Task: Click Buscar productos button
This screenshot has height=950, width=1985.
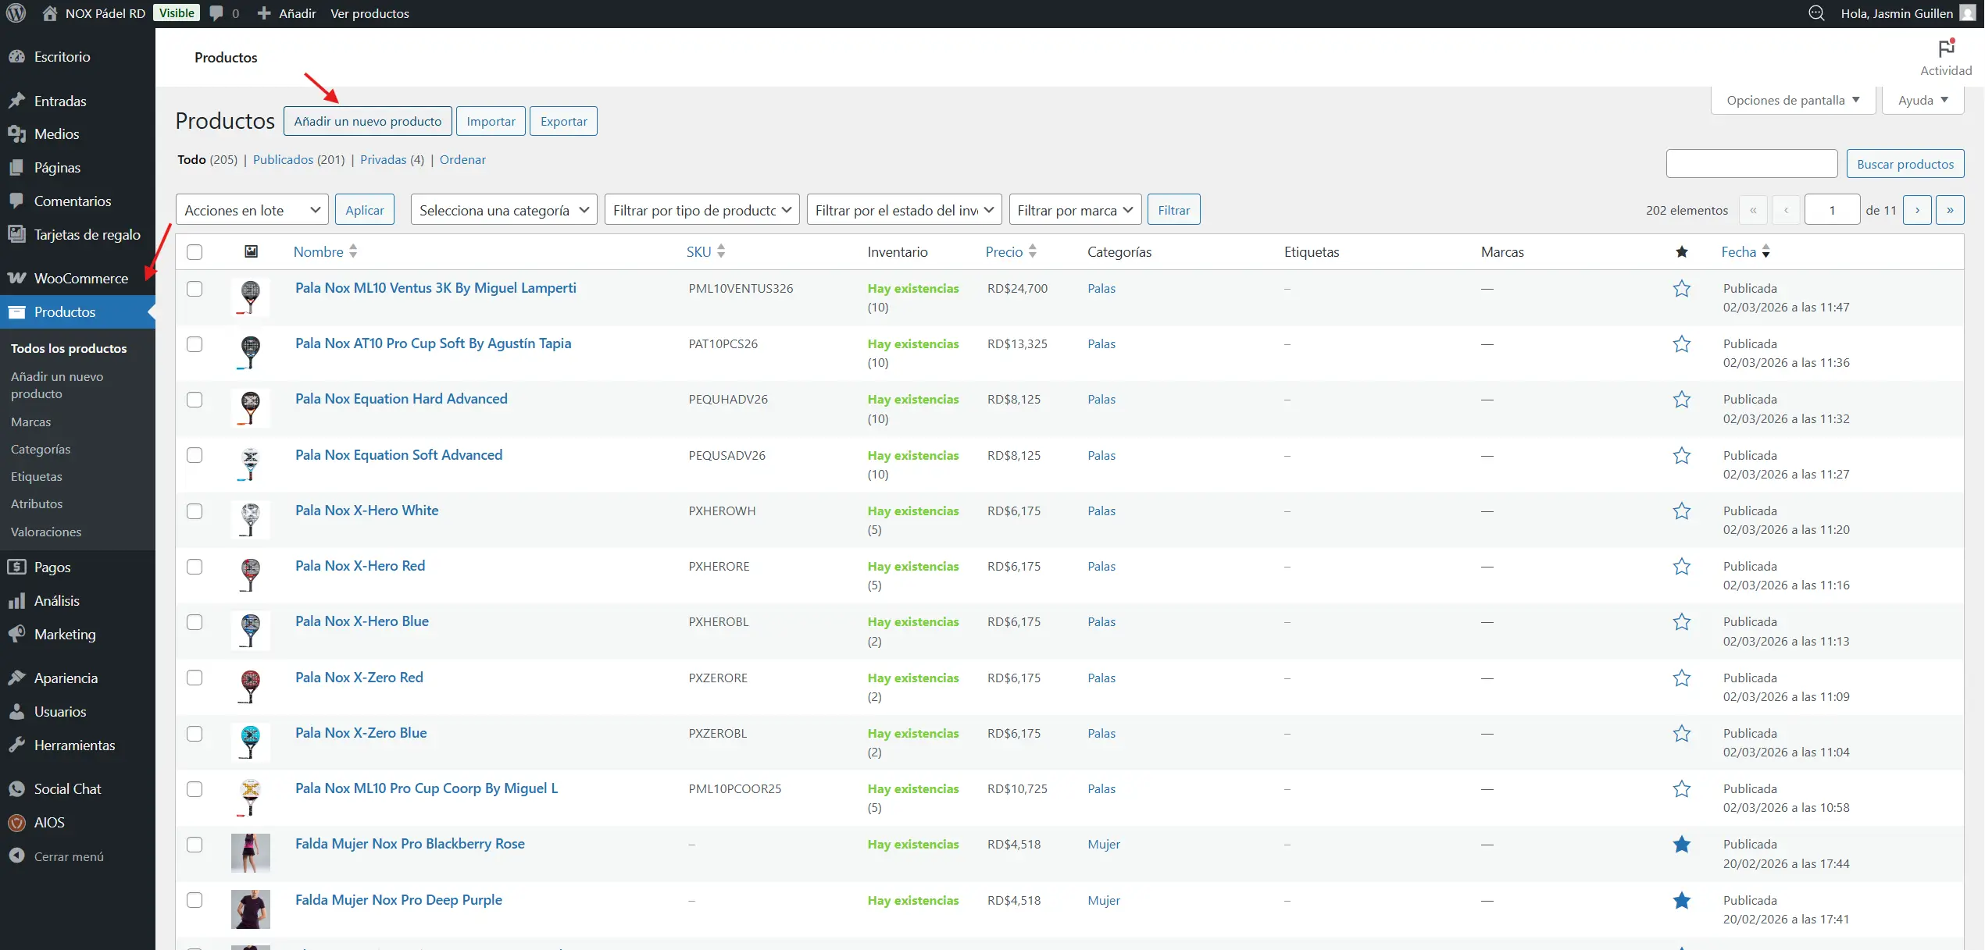Action: click(x=1905, y=164)
